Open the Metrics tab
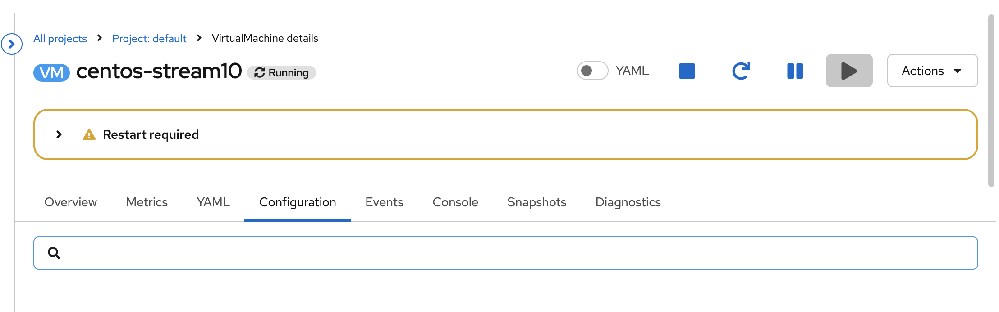 point(147,202)
